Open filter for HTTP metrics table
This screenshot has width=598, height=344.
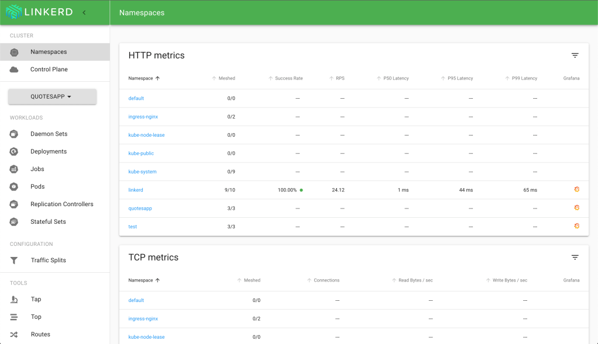[575, 55]
